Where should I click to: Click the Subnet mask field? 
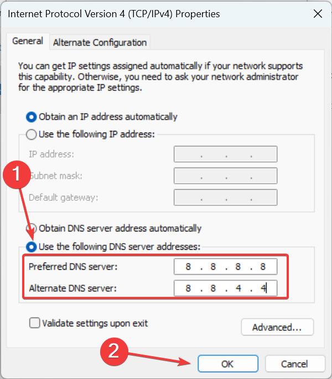[225, 176]
